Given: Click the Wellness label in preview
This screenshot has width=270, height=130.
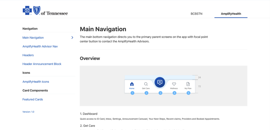Looking at the screenshot, I should point(174,89).
